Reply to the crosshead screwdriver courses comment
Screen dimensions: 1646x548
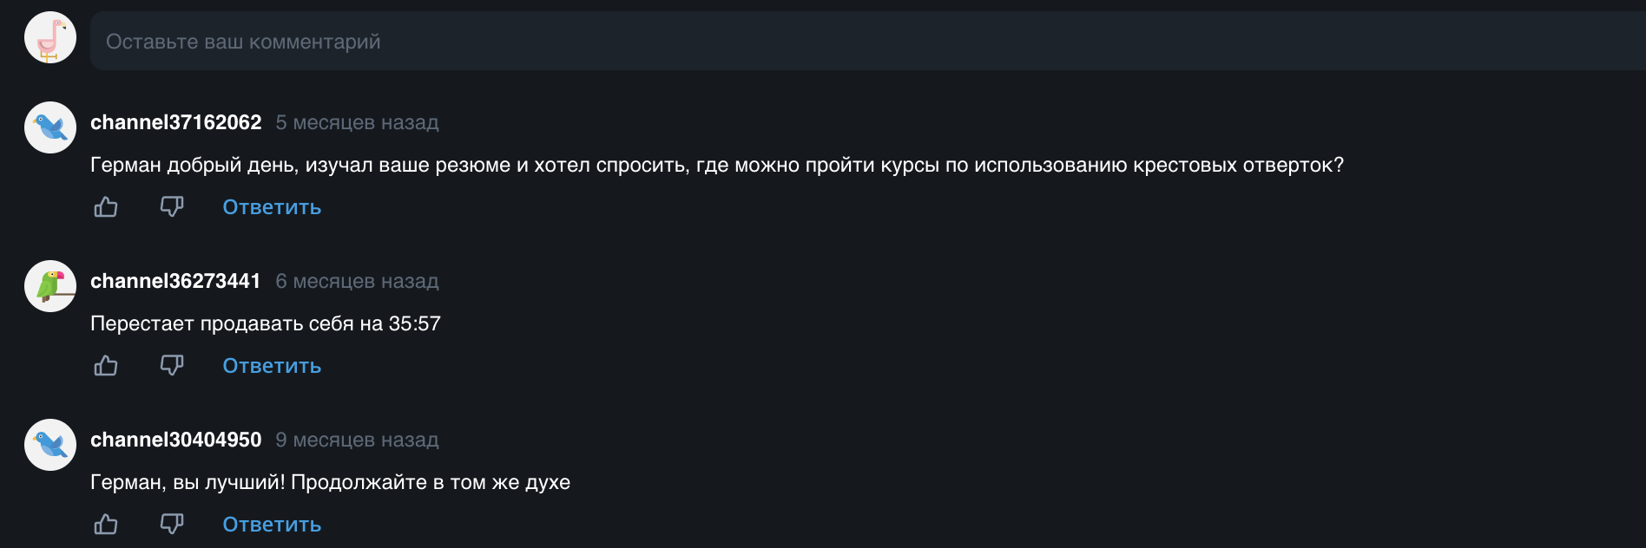click(x=272, y=207)
